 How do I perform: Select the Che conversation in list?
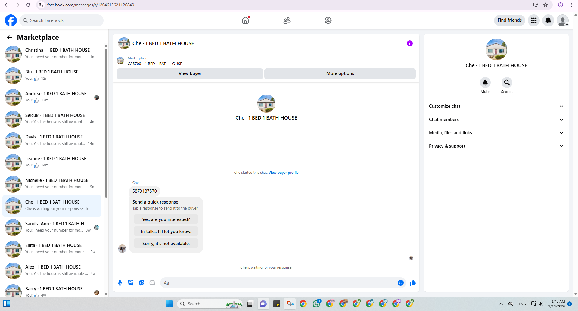pyautogui.click(x=52, y=206)
